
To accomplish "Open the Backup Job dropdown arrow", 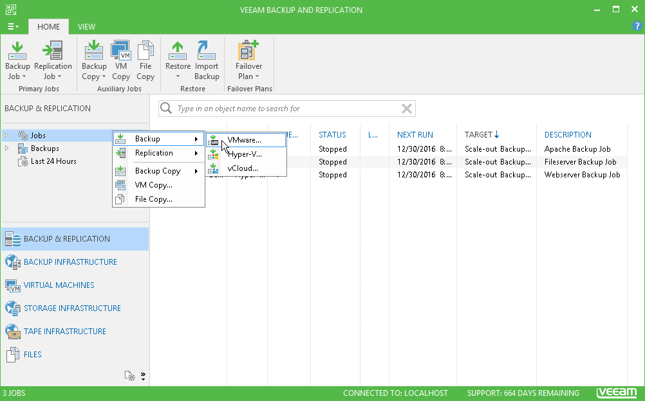I will [24, 77].
